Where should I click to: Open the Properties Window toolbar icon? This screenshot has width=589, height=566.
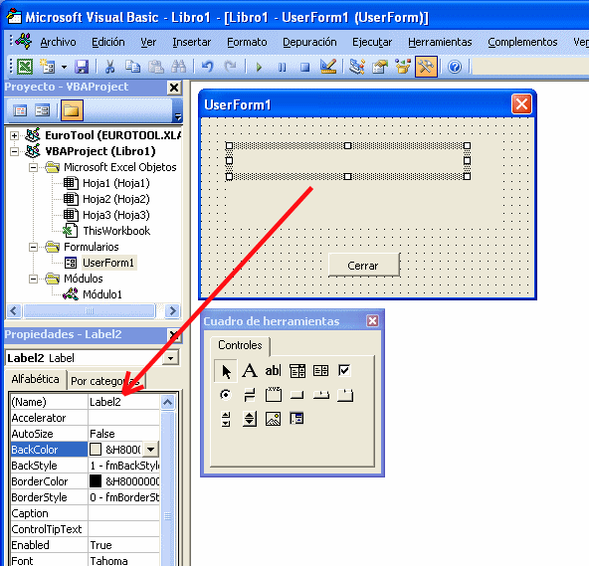tap(380, 68)
